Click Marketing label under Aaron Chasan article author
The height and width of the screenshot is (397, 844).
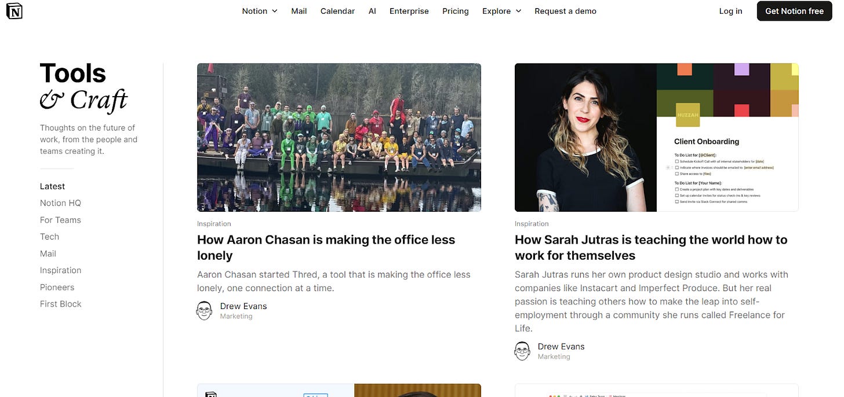click(236, 317)
